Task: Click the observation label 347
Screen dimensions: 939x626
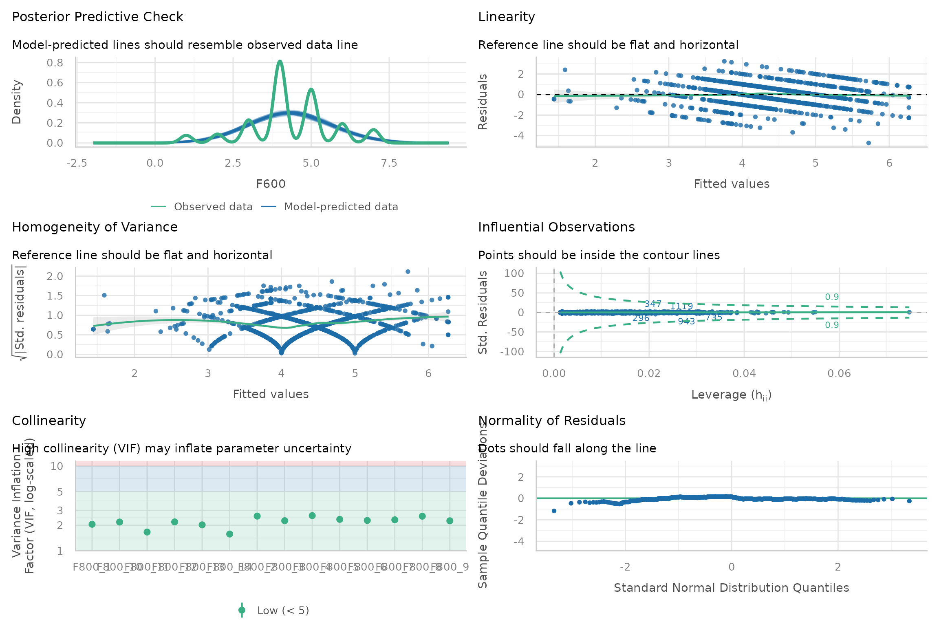Action: click(x=652, y=304)
